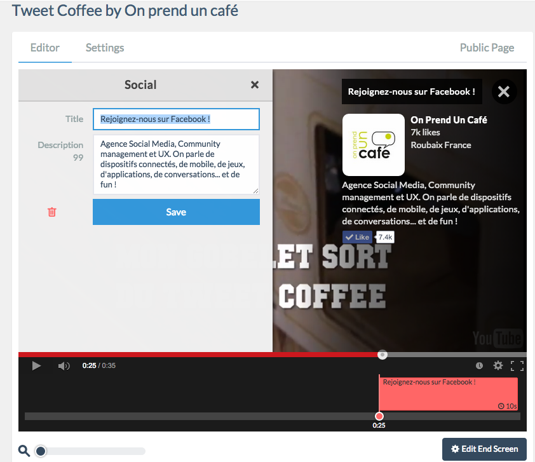Close the Social panel with X
The image size is (535, 462).
tap(255, 85)
